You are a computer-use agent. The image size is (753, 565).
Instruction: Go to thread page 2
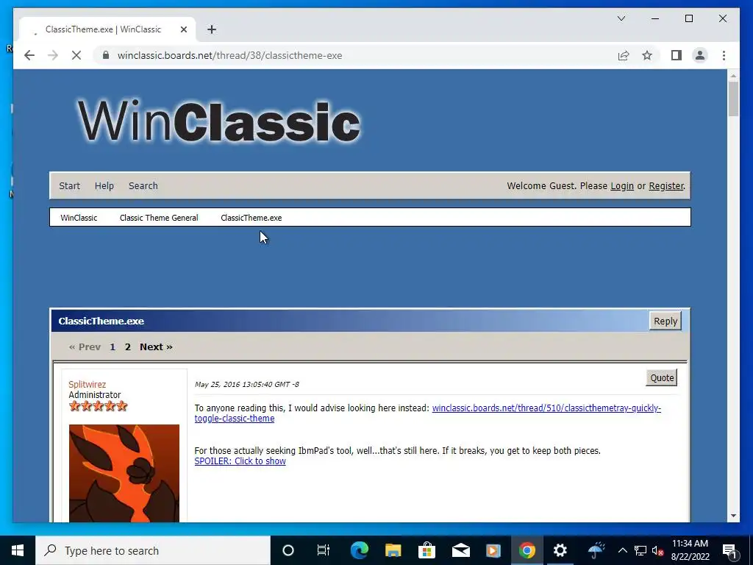[x=128, y=347]
